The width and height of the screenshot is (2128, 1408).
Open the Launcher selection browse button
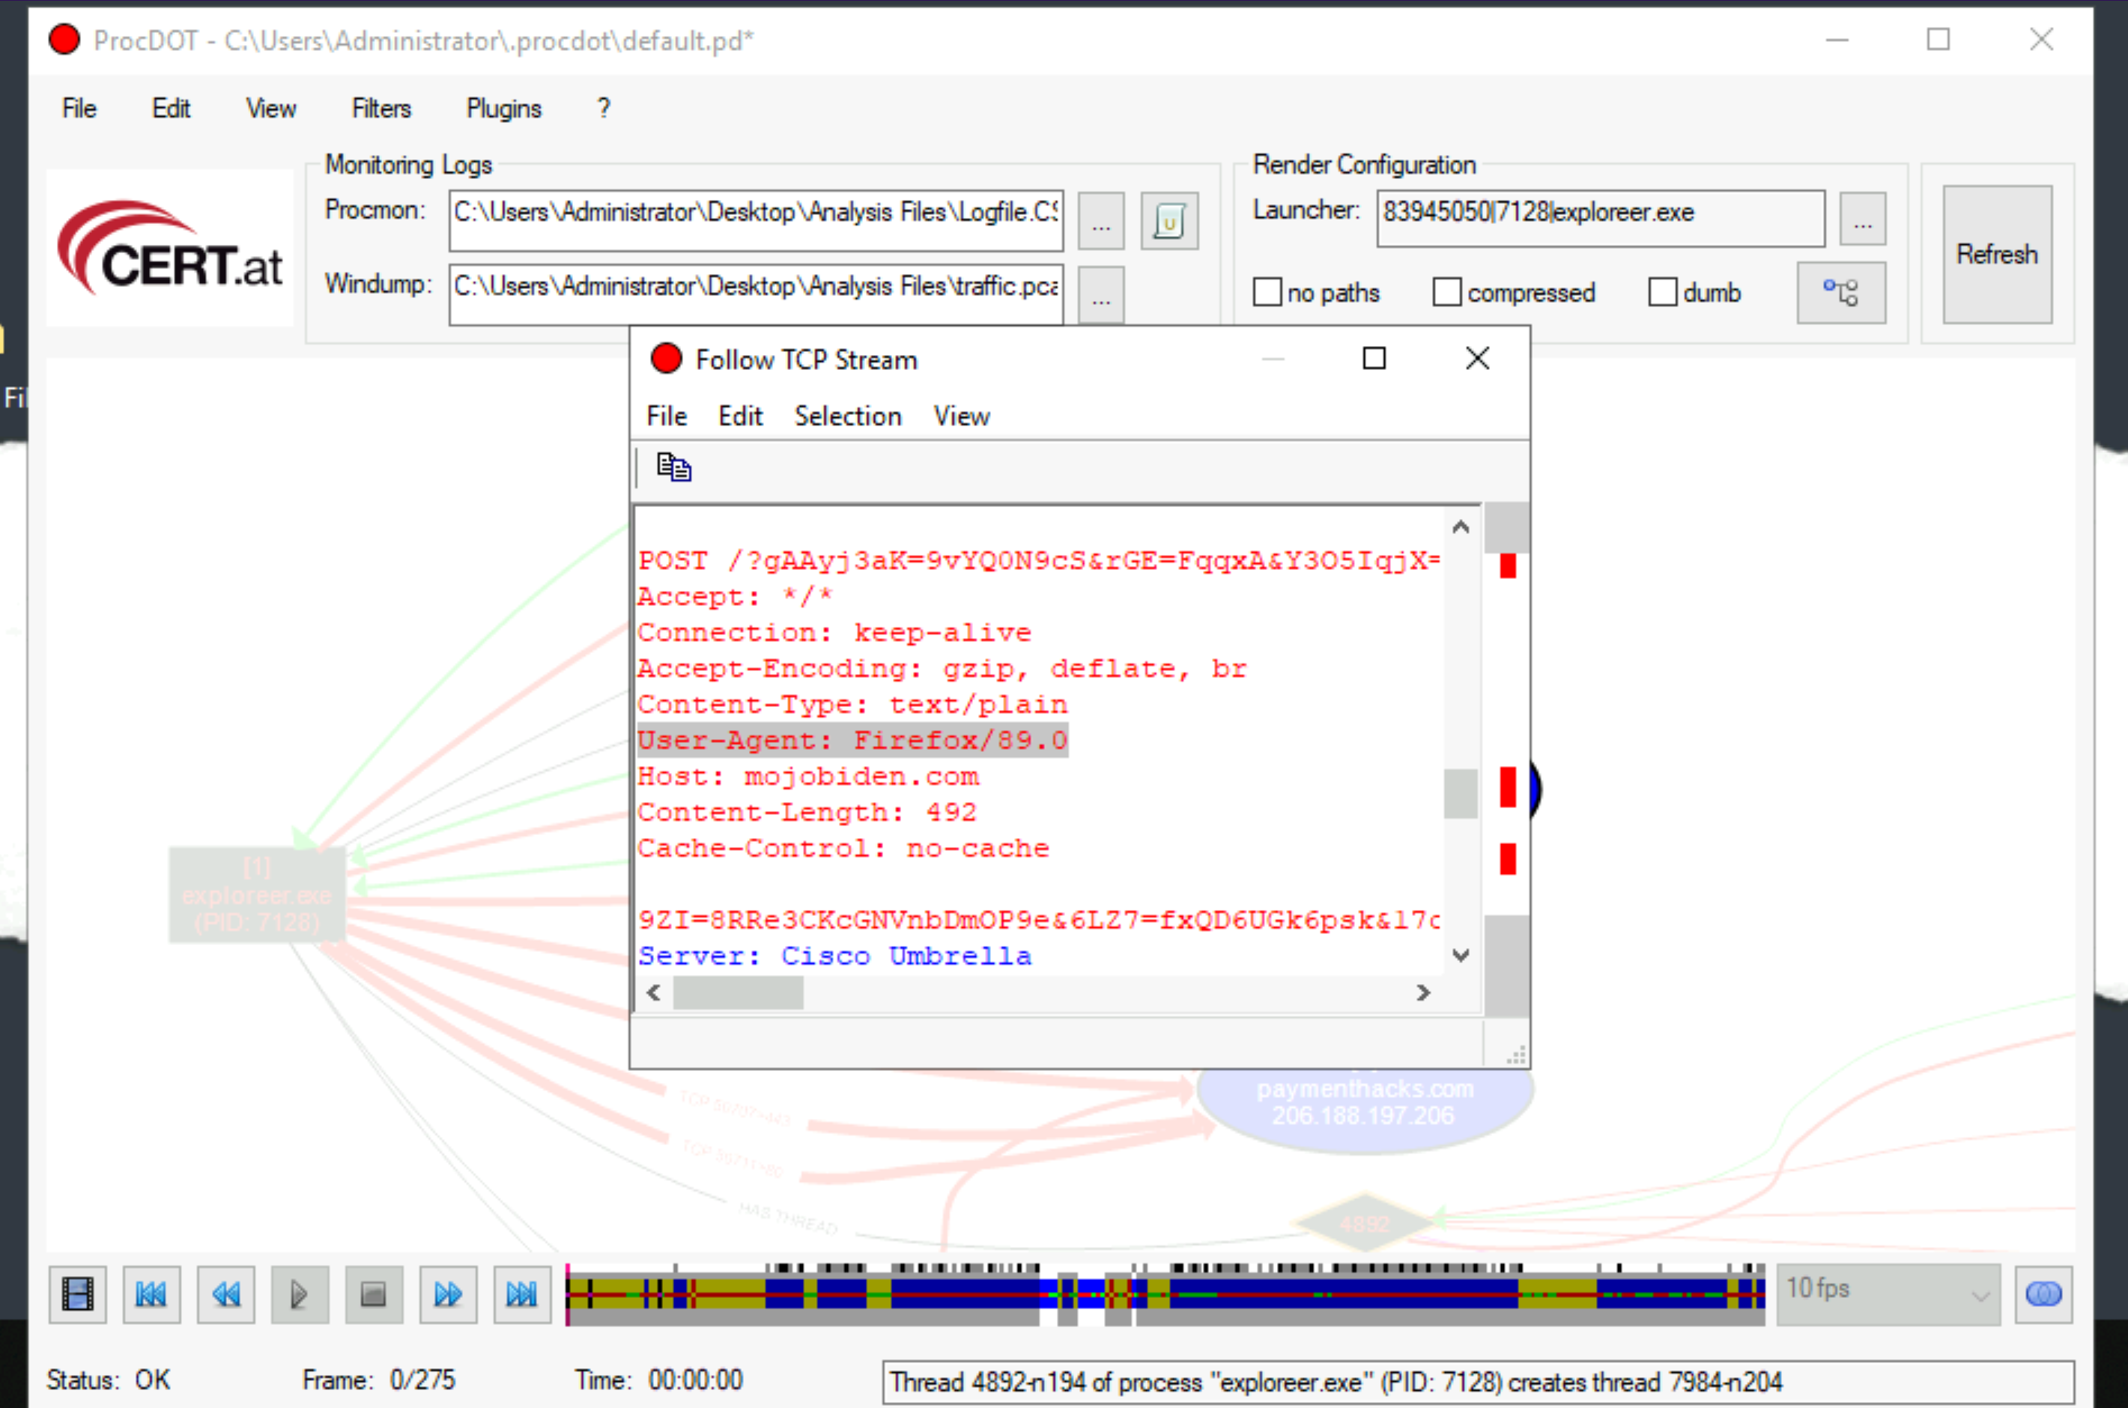point(1862,218)
